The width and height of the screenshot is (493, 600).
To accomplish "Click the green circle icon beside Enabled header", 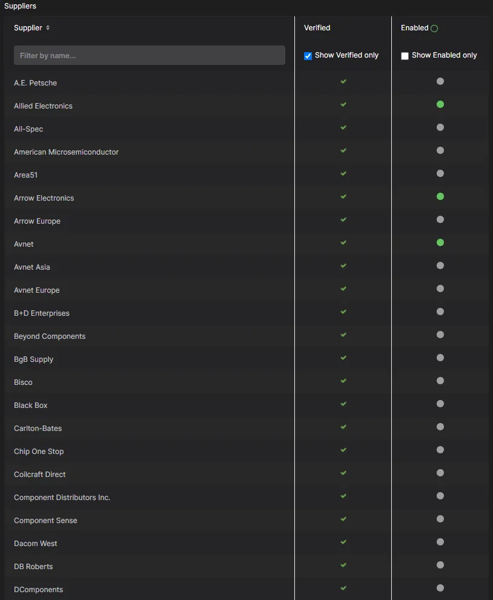I will (434, 28).
